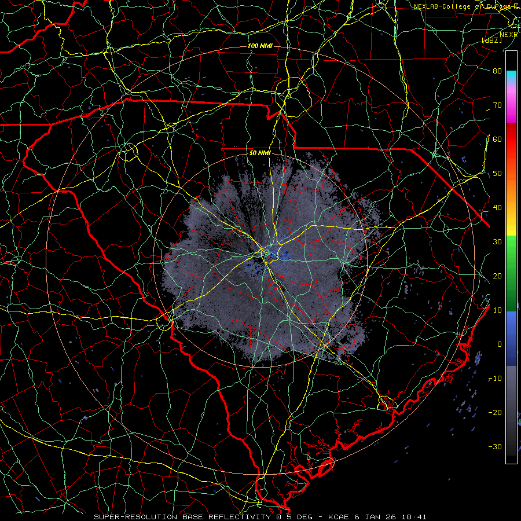Click the 10 value on the dBZ scale
This screenshot has height=521, width=521.
497,310
